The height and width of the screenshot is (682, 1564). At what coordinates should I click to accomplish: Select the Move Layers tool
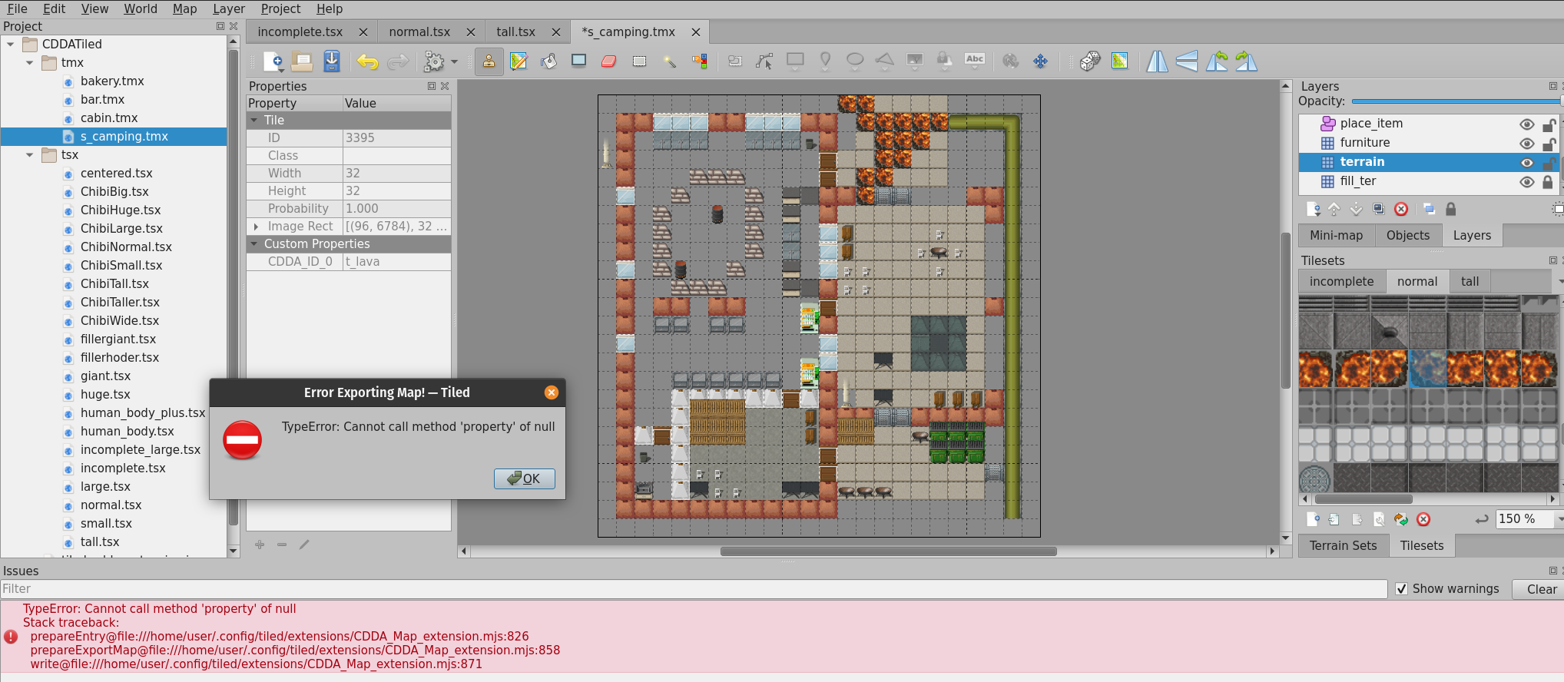coord(1040,61)
